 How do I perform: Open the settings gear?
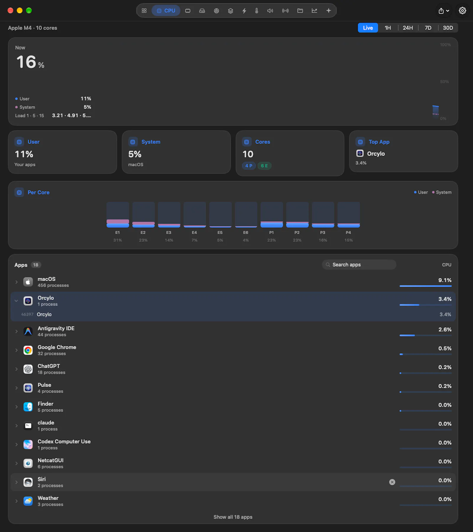point(462,11)
